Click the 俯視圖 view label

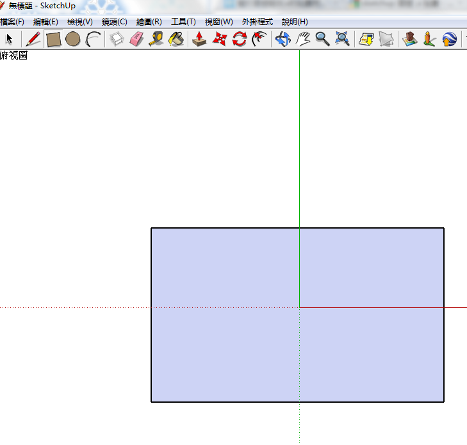tap(13, 55)
